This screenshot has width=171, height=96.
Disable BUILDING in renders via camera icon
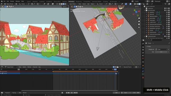(169, 18)
